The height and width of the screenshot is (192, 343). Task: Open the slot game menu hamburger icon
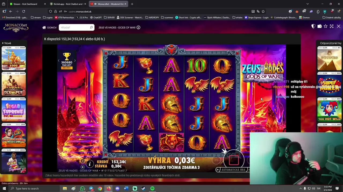pos(83,161)
